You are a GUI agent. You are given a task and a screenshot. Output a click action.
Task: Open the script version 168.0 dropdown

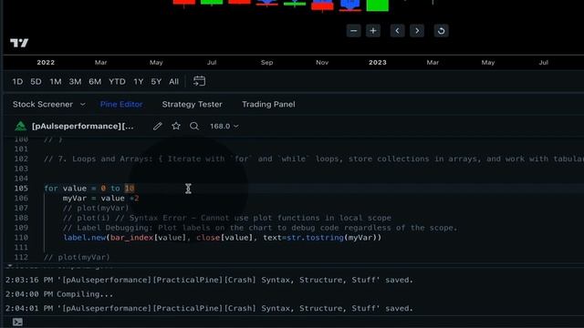pos(224,126)
